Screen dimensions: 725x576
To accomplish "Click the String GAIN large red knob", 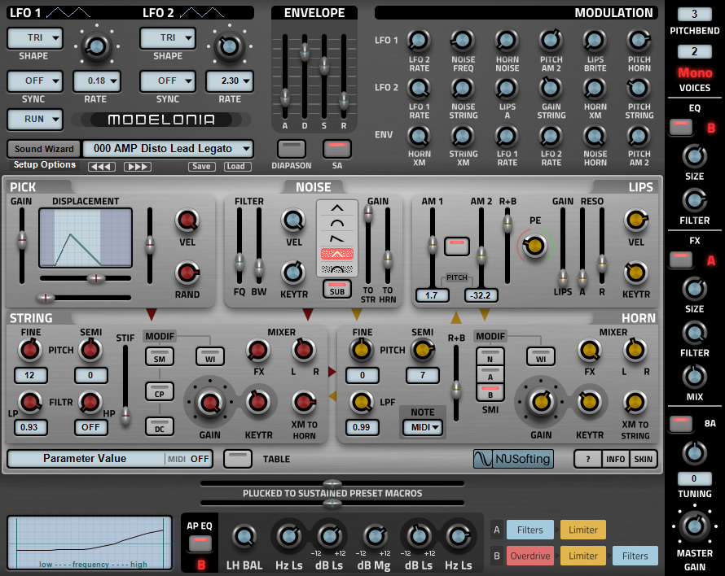I will [x=209, y=403].
